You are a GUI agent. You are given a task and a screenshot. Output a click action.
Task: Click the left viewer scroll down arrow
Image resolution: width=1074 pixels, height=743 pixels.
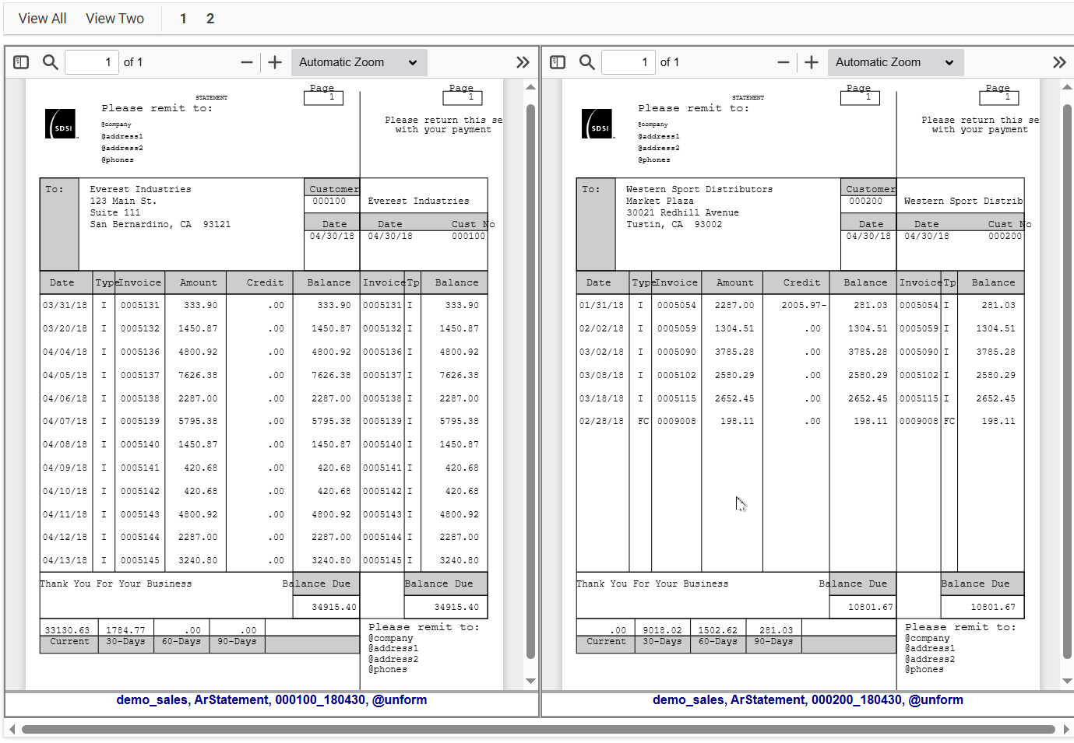530,681
